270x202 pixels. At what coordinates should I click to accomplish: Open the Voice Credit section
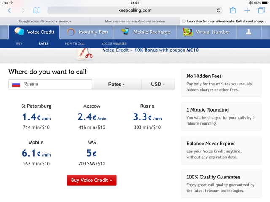pyautogui.click(x=34, y=32)
